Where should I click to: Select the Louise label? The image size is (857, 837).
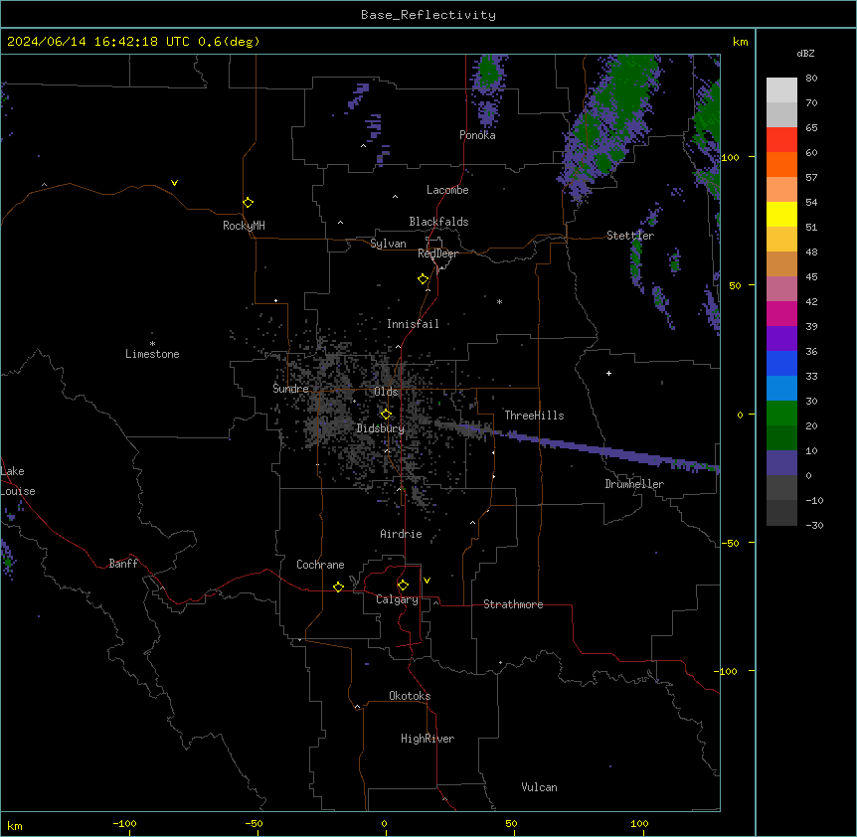tap(18, 491)
